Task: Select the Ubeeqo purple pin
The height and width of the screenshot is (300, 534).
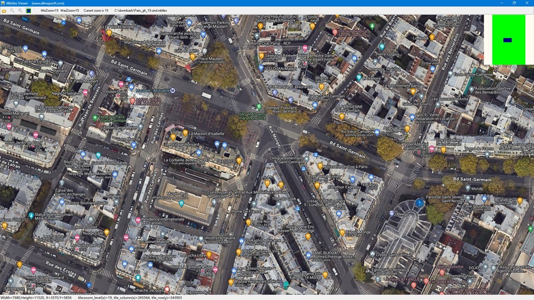Action: (x=392, y=213)
